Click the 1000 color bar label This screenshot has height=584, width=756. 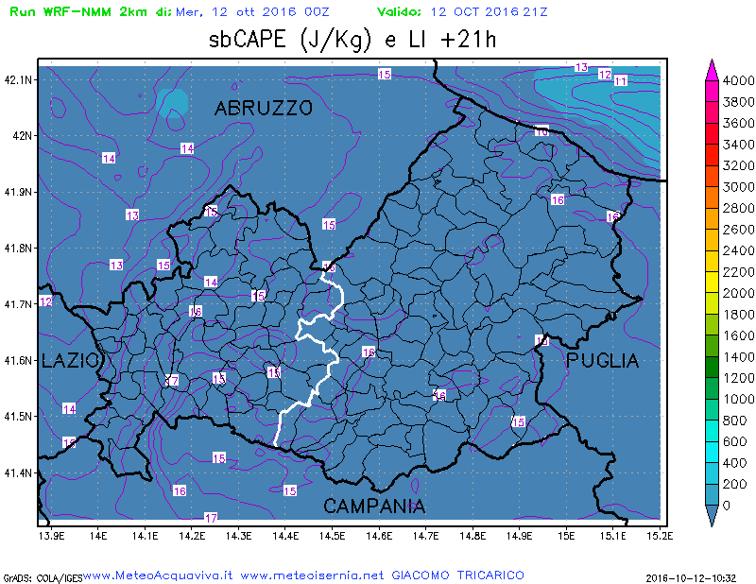[x=738, y=399]
